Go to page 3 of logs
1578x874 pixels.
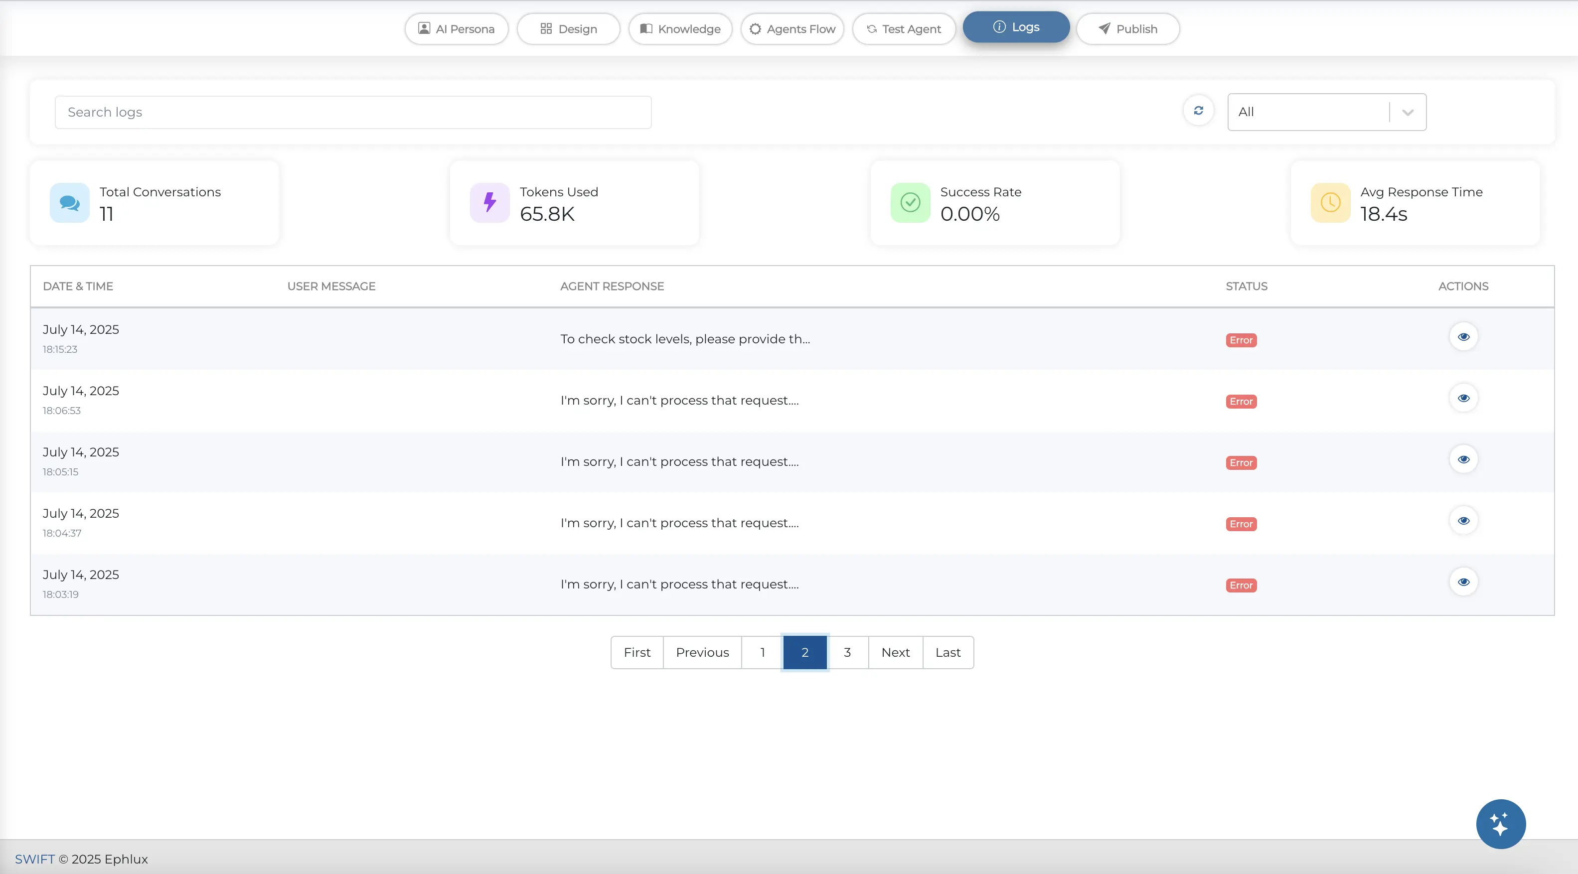pos(847,652)
